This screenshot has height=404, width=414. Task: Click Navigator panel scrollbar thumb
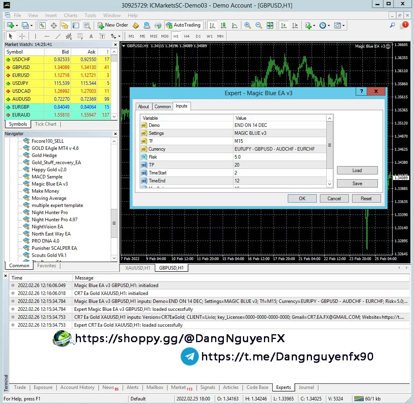[x=114, y=223]
